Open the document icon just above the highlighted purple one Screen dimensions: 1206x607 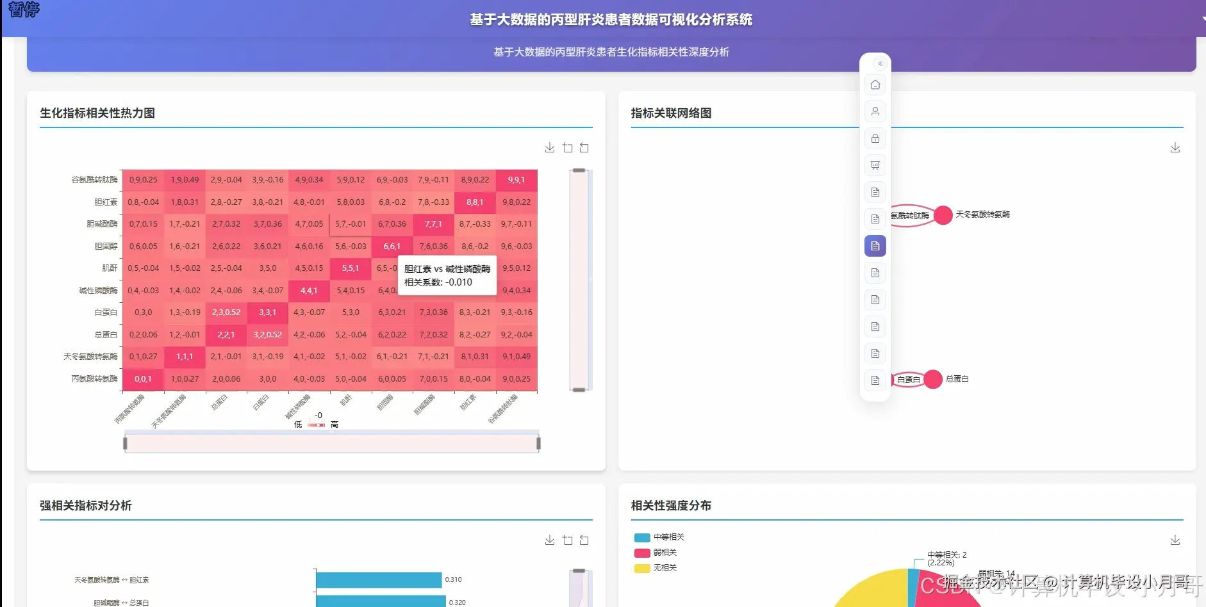click(x=875, y=219)
